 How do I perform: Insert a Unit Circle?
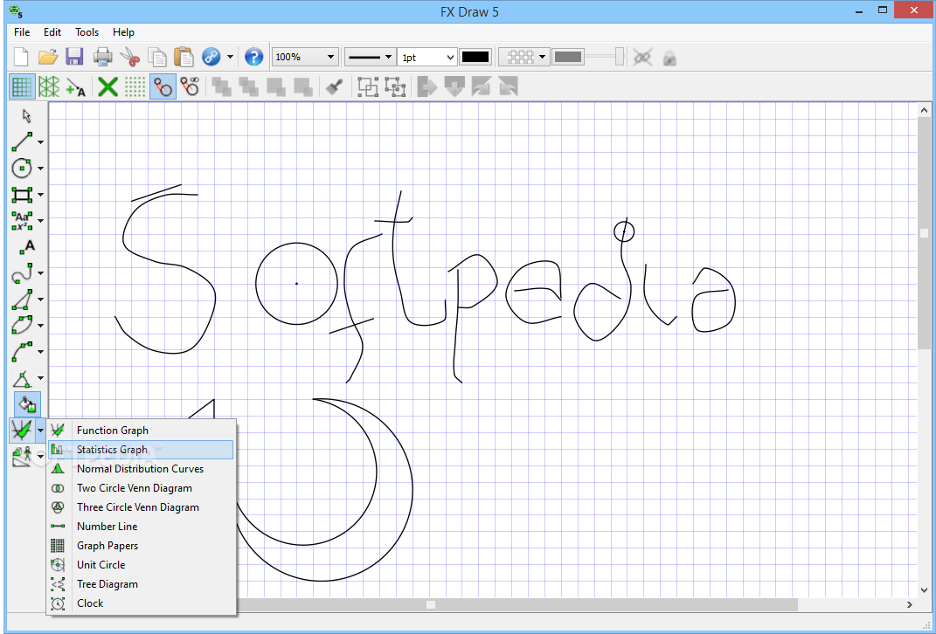141,565
